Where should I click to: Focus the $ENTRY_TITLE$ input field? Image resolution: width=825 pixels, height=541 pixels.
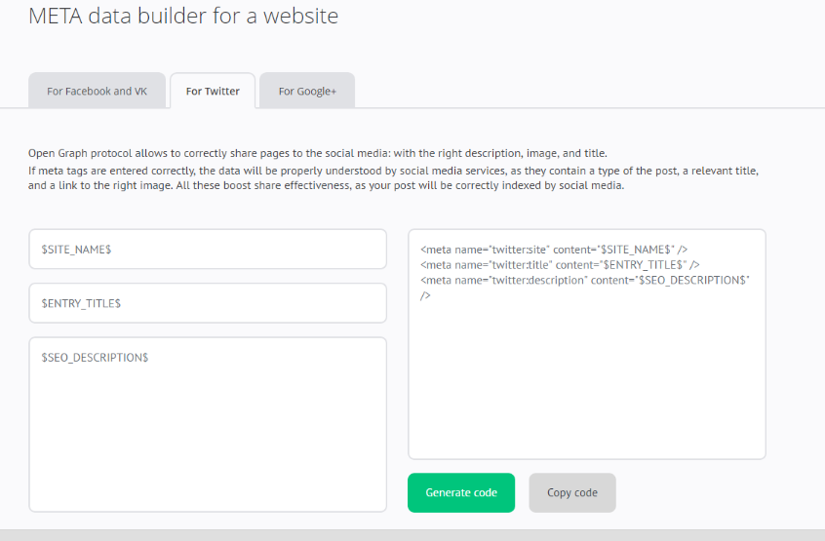[x=208, y=303]
